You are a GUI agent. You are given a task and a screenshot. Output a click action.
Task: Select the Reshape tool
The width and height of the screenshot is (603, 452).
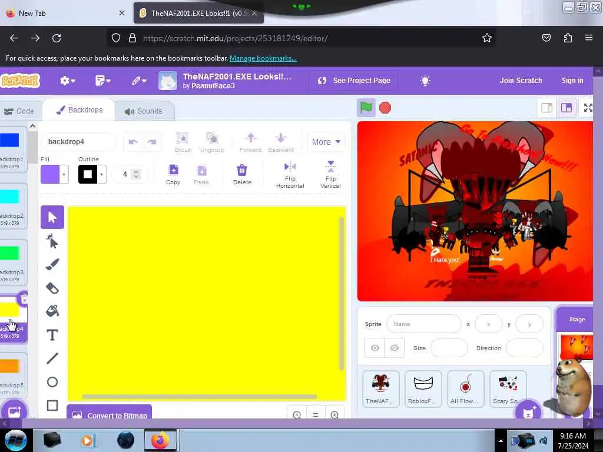[x=52, y=241]
